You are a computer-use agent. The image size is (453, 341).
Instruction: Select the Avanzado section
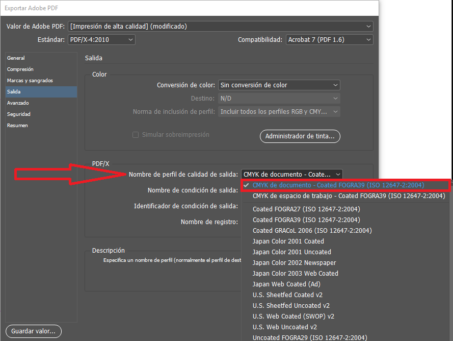click(x=41, y=103)
